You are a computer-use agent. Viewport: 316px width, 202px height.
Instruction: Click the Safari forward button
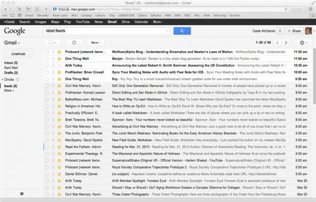coord(11,9)
